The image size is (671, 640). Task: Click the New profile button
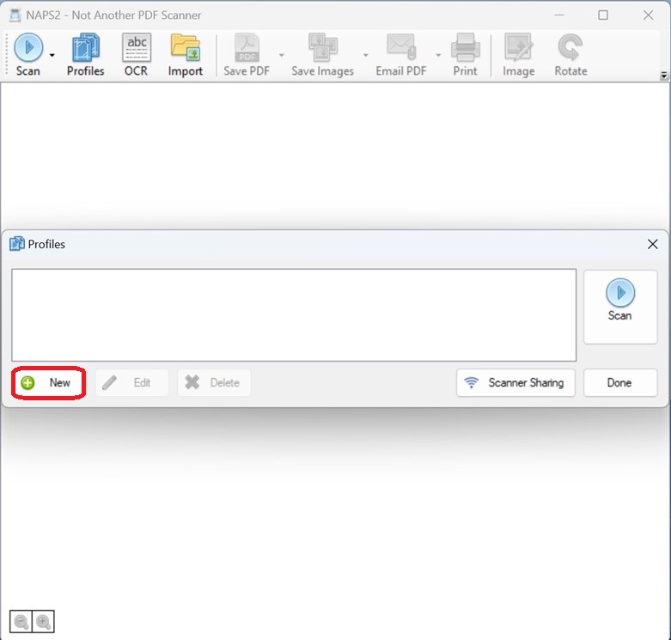click(48, 383)
